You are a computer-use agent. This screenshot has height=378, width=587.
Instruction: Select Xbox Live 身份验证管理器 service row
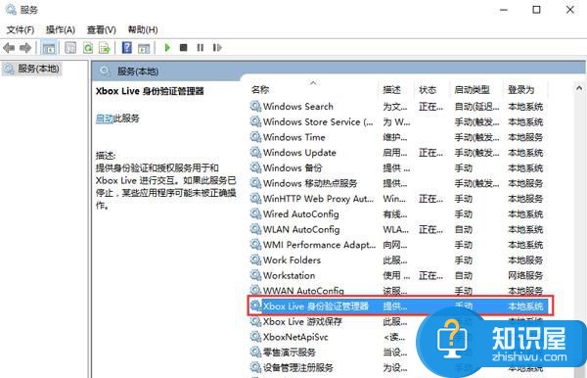pos(400,307)
